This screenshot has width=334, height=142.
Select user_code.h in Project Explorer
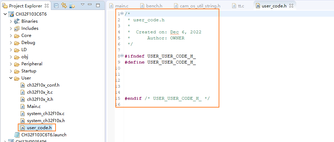(39, 128)
